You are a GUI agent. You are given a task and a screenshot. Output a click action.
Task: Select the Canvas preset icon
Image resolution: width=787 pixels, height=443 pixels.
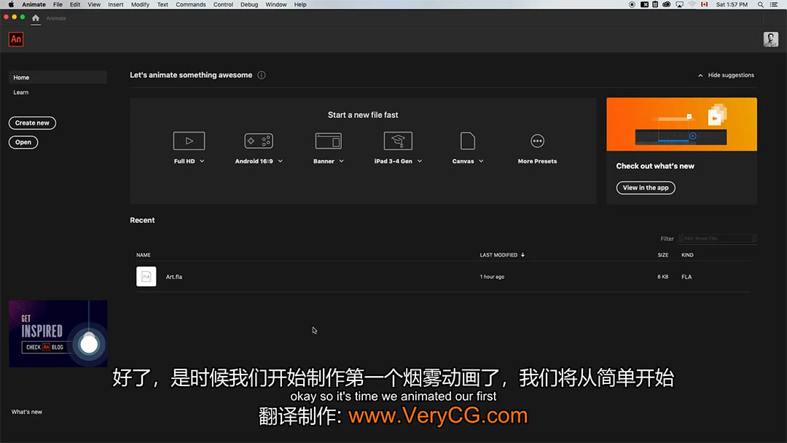pyautogui.click(x=467, y=141)
